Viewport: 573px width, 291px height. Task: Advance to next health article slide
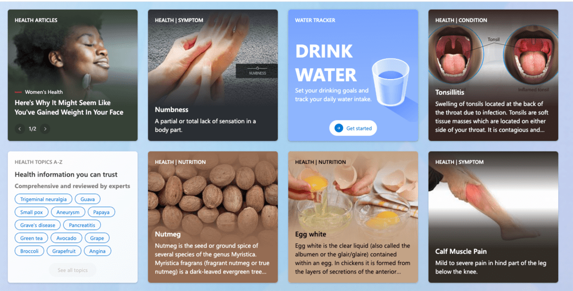[45, 129]
